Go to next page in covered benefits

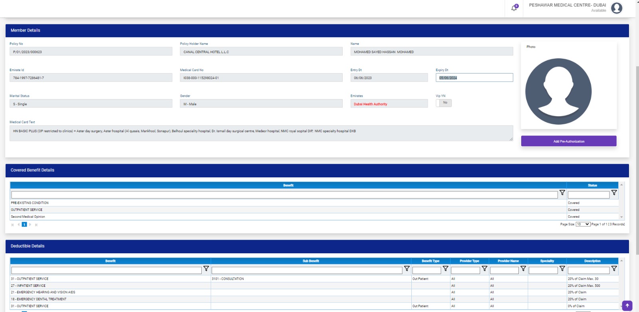pos(30,225)
